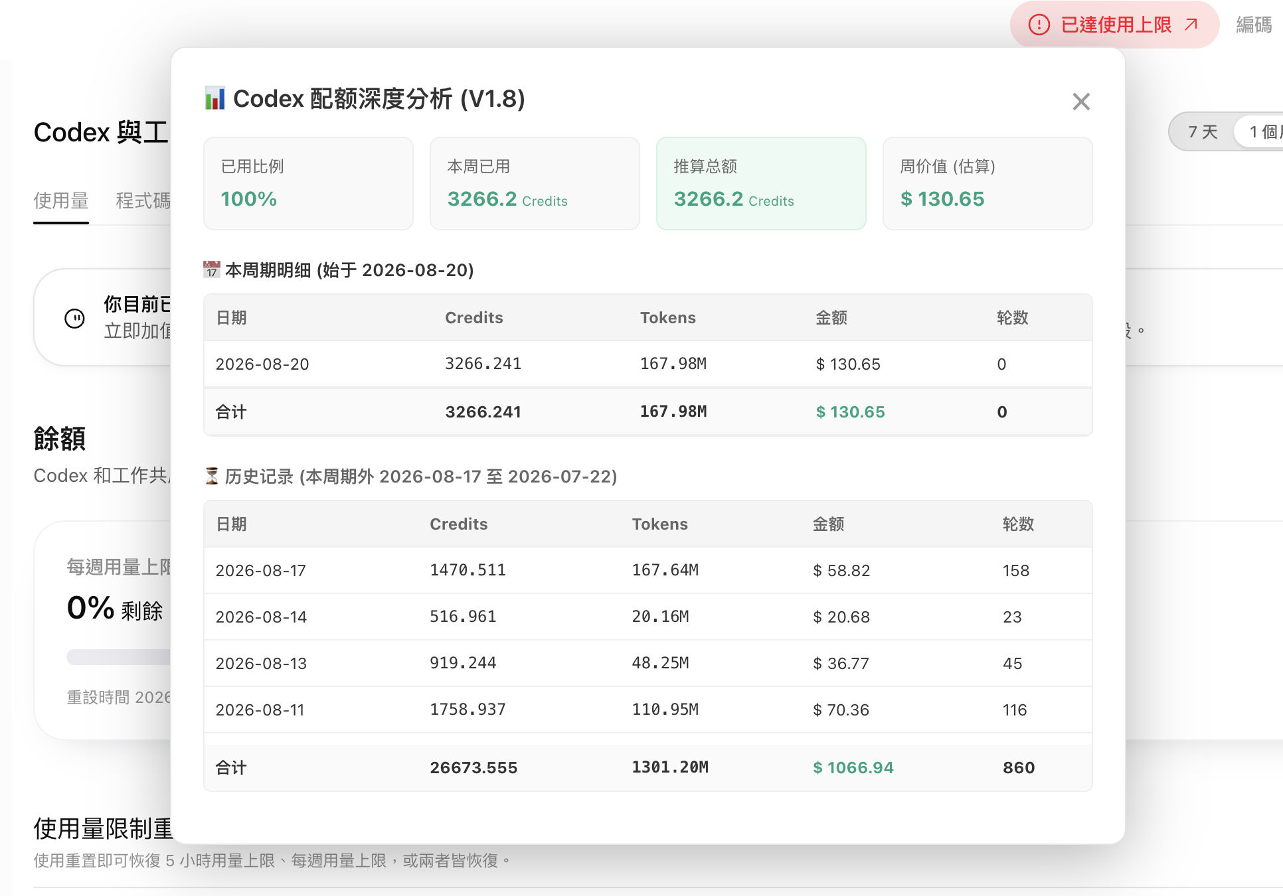Screen dimensions: 1283x896
Task: Click the round face icon beside 你目前
Action: 74,319
